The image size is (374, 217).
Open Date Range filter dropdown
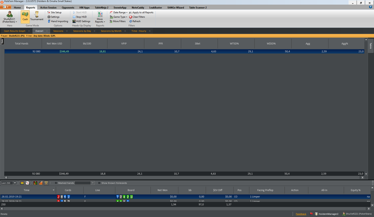(x=119, y=12)
